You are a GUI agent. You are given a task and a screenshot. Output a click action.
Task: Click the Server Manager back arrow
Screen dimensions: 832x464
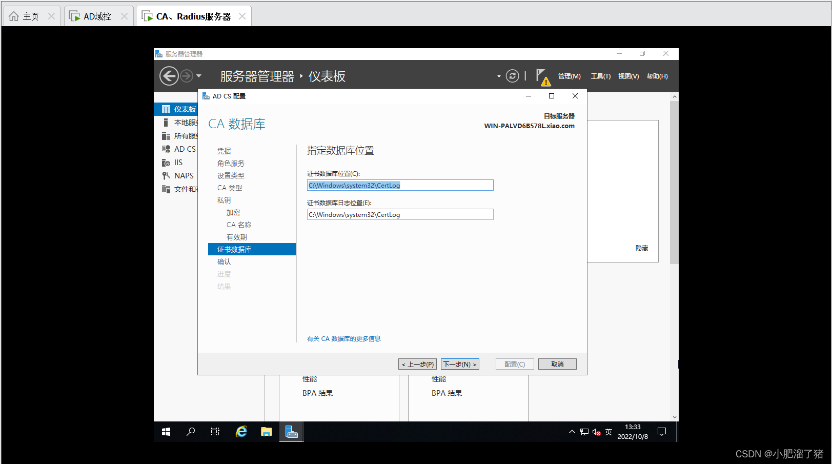[169, 76]
